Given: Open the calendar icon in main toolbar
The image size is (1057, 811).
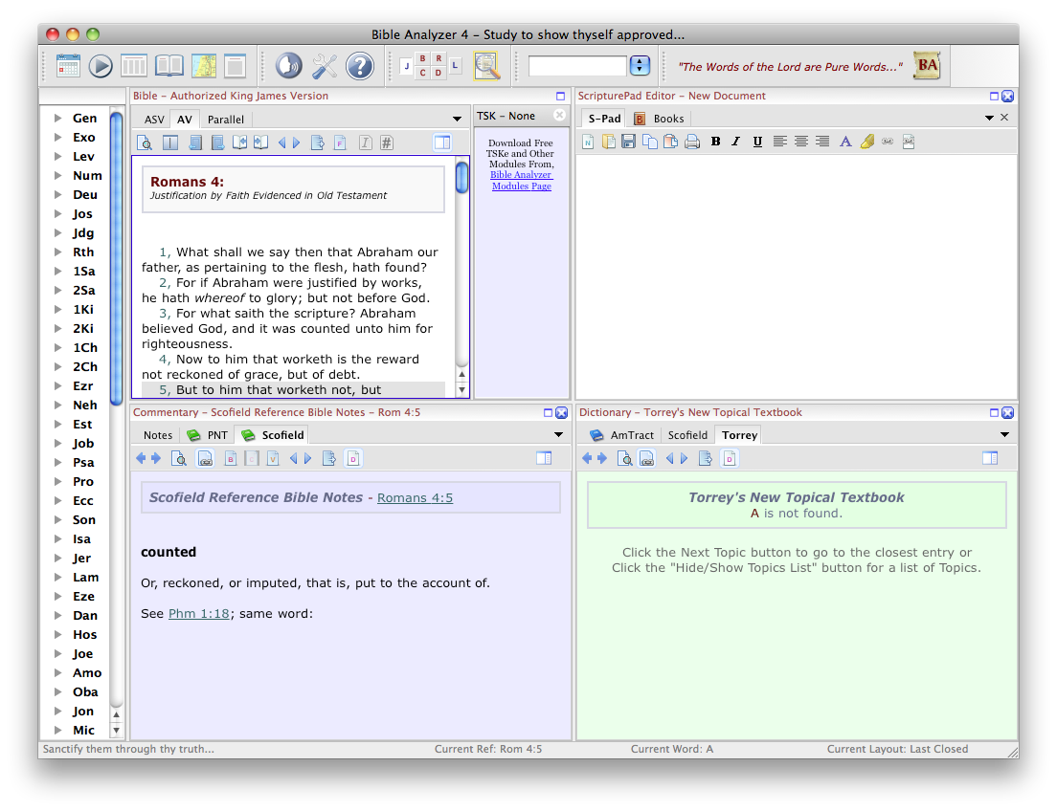Looking at the screenshot, I should tap(68, 66).
